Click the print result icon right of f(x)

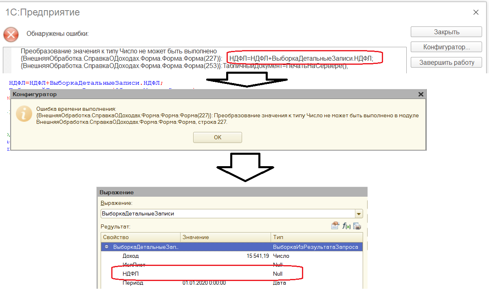click(357, 226)
